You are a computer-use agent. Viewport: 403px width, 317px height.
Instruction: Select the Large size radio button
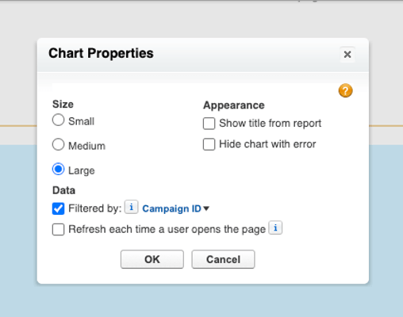pos(58,169)
